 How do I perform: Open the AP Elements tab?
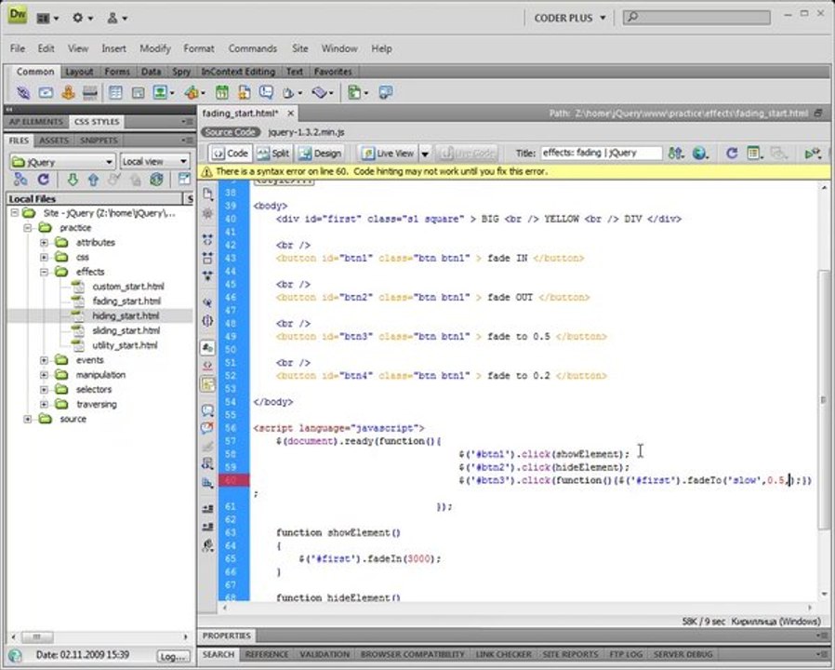36,122
